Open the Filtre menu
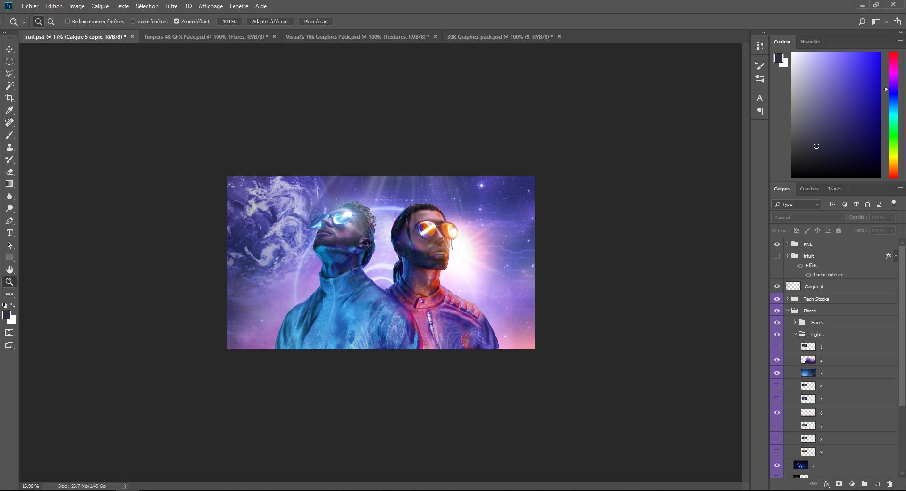906x491 pixels. pyautogui.click(x=171, y=6)
